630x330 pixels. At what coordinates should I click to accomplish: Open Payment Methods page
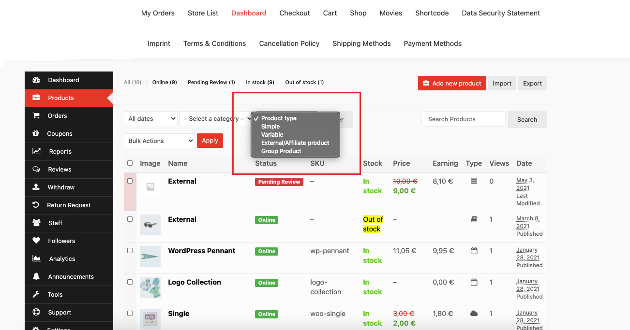click(433, 43)
